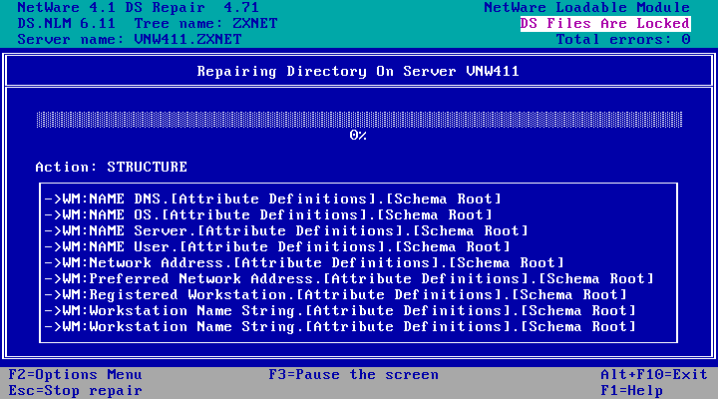The height and width of the screenshot is (399, 718).
Task: Click the repair progress bar
Action: point(359,120)
